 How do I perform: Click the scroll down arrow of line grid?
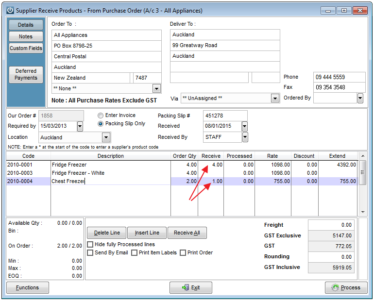pyautogui.click(x=363, y=212)
